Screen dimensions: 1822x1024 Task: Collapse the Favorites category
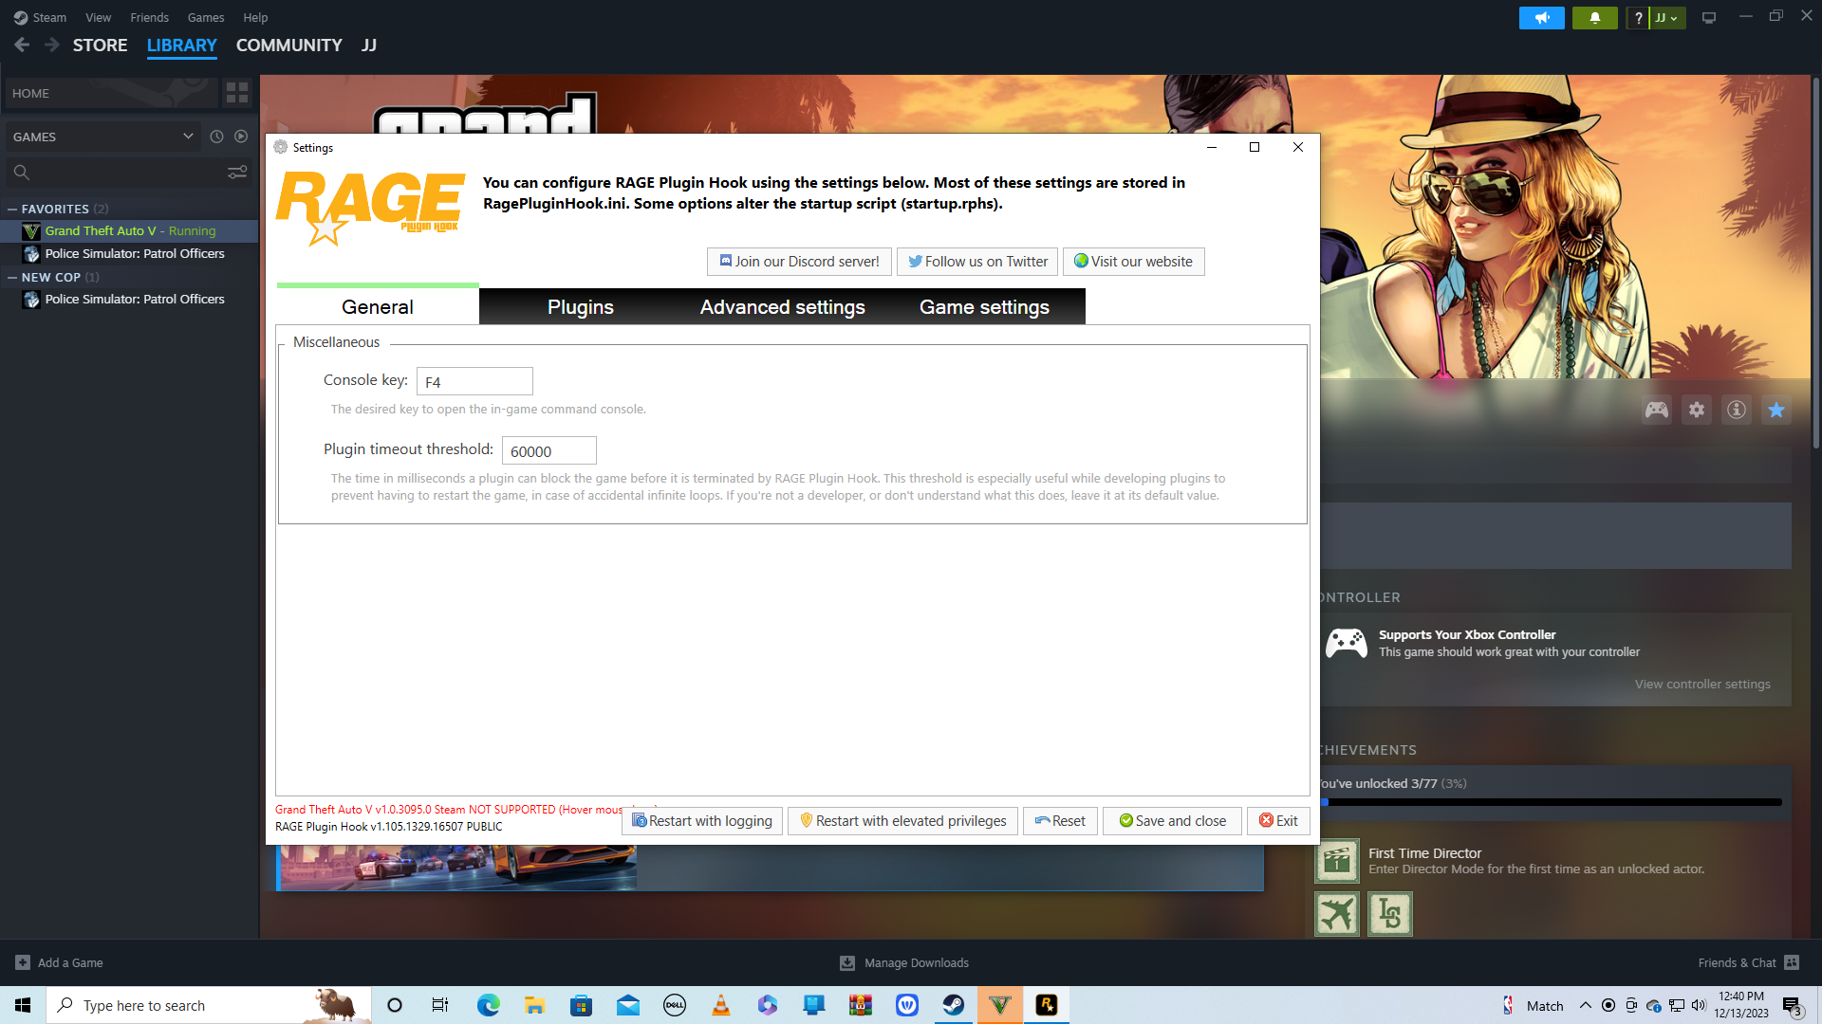12,209
